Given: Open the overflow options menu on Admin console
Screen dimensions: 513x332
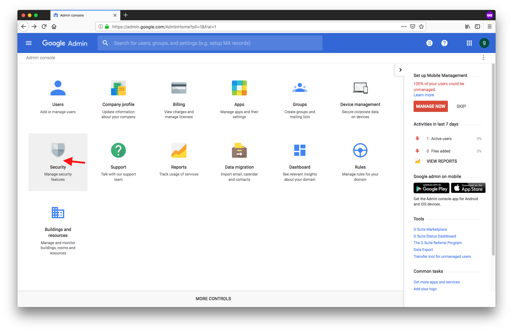Looking at the screenshot, I should (483, 58).
